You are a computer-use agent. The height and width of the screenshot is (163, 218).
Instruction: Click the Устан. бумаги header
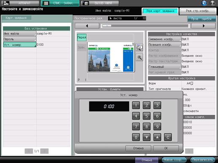click(x=110, y=89)
